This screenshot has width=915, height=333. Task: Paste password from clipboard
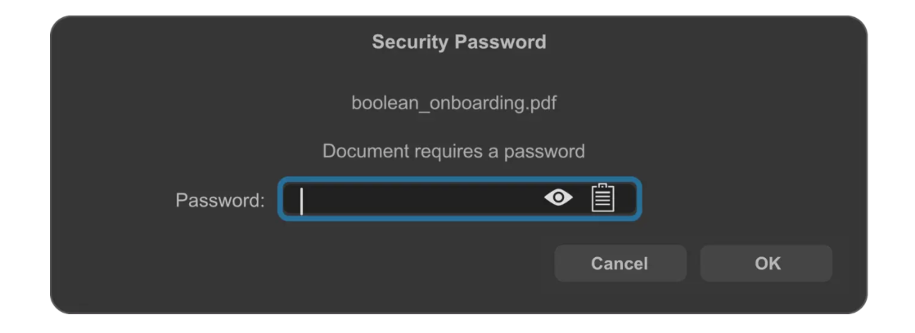602,198
